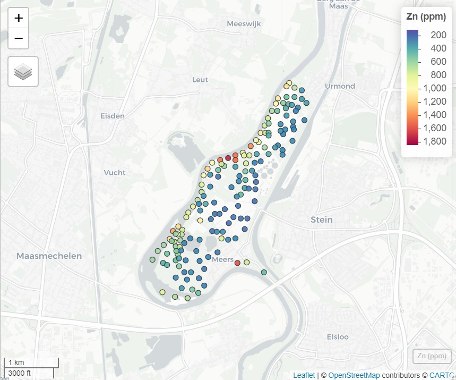Viewport: 456px width, 380px height.
Task: Click the dark red marker in the northern cluster
Action: pos(228,158)
